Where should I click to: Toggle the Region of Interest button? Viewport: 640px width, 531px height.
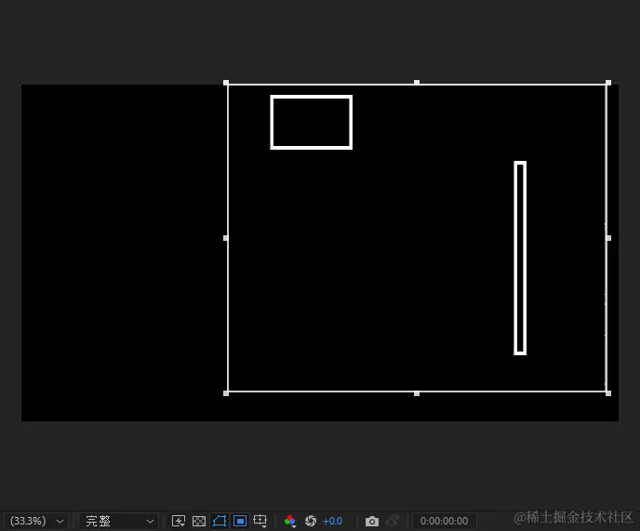[240, 521]
